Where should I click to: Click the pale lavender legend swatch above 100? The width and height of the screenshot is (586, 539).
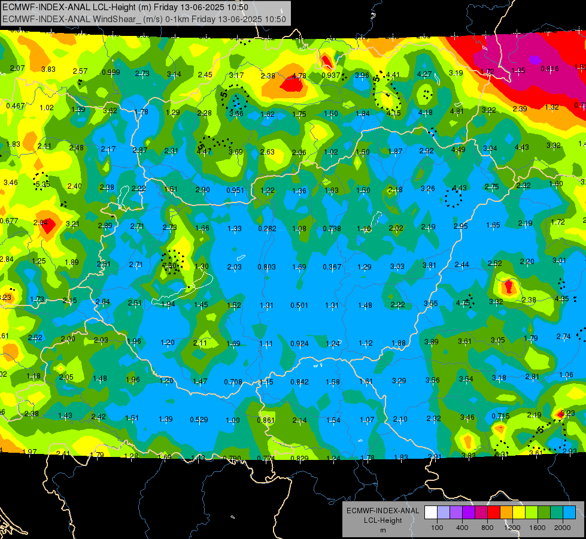[x=444, y=513]
